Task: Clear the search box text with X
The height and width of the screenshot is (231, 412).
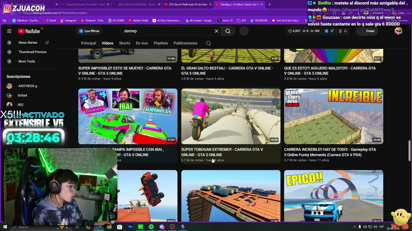Action: (x=217, y=31)
